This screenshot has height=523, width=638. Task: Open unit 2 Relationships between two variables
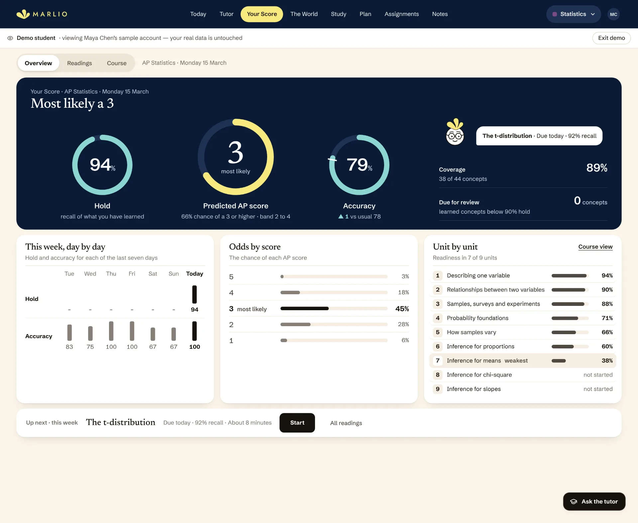tap(523, 290)
